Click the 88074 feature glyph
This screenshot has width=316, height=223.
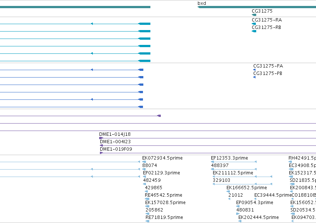point(144,169)
